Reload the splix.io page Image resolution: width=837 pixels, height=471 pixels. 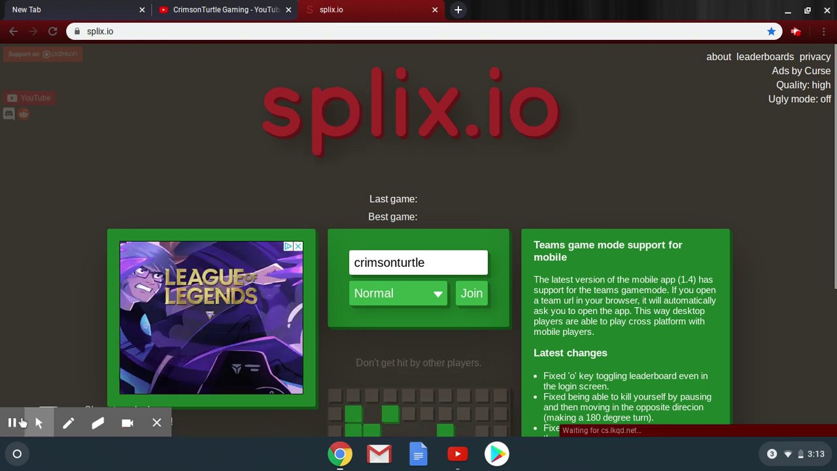[53, 31]
